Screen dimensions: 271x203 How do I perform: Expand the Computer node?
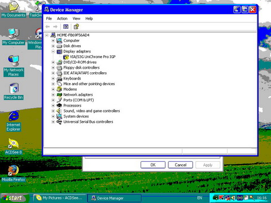(53, 41)
